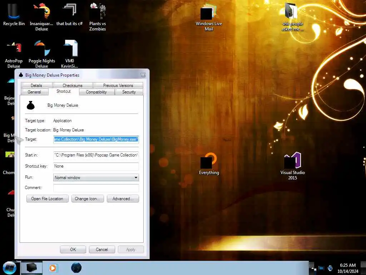Click the Target path input field
The width and height of the screenshot is (366, 275).
96,139
